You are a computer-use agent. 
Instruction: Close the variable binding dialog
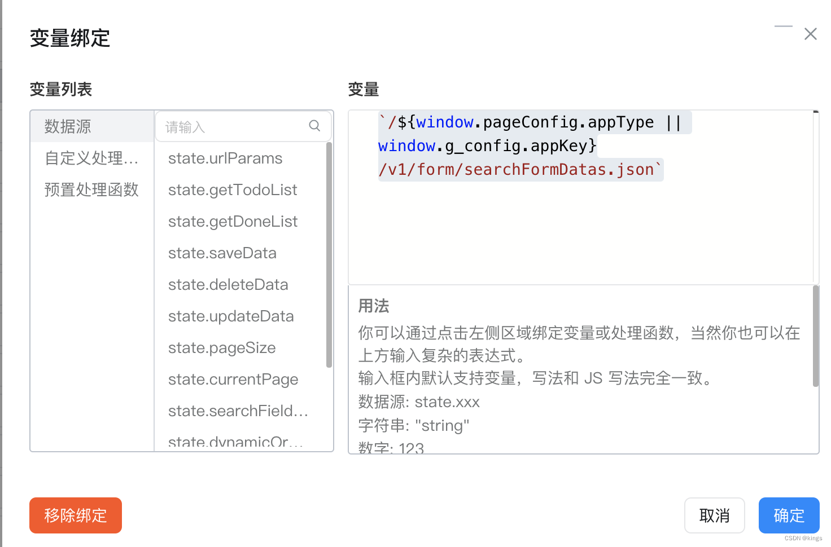pyautogui.click(x=811, y=34)
